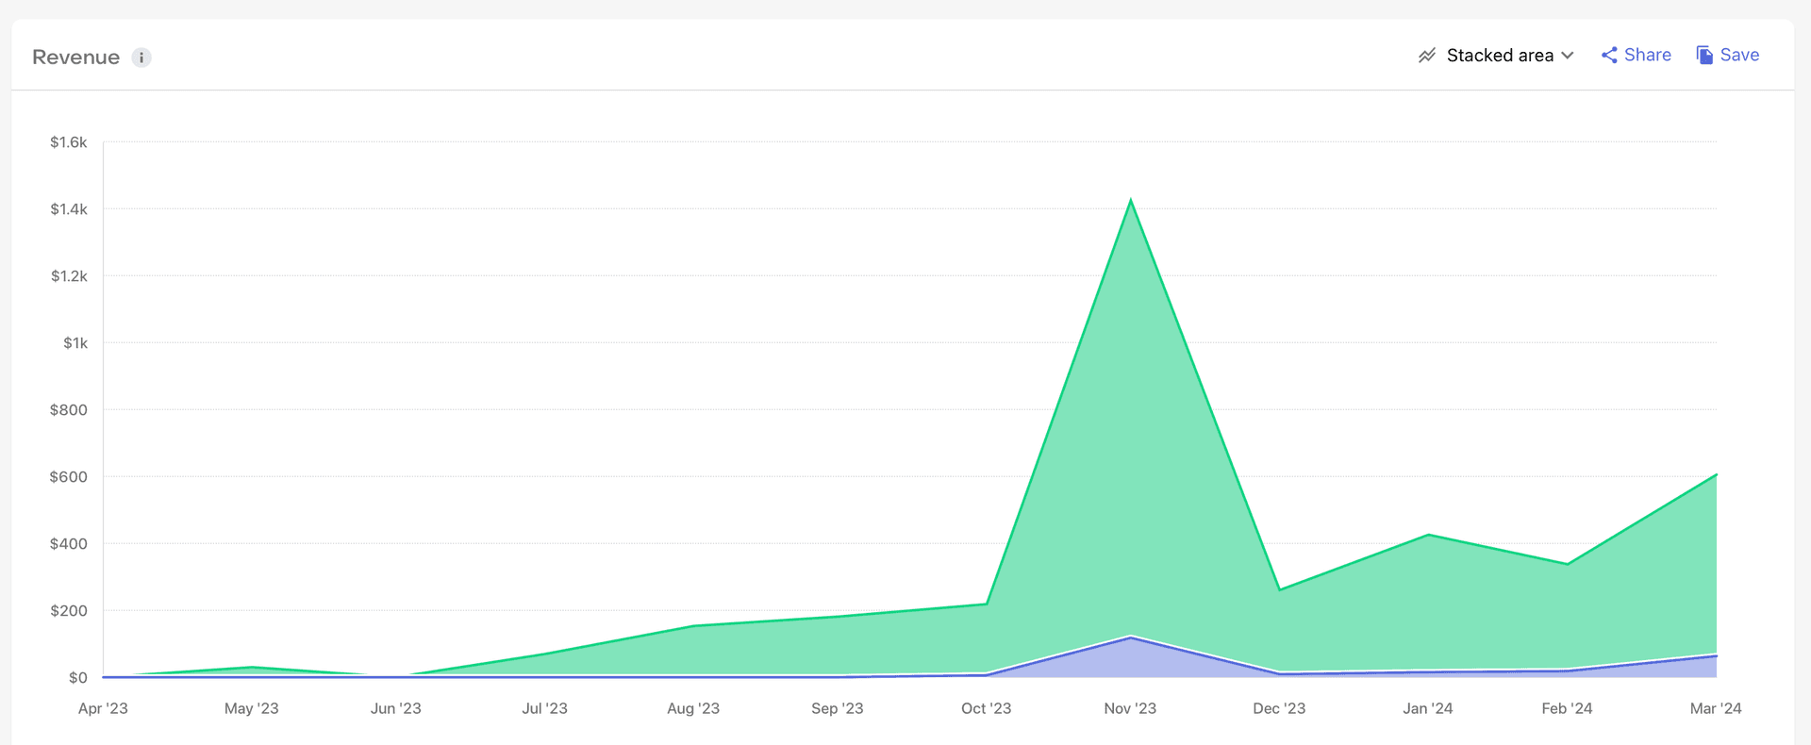The width and height of the screenshot is (1811, 745).
Task: Click the Dec '23 x-axis label
Action: [1279, 708]
